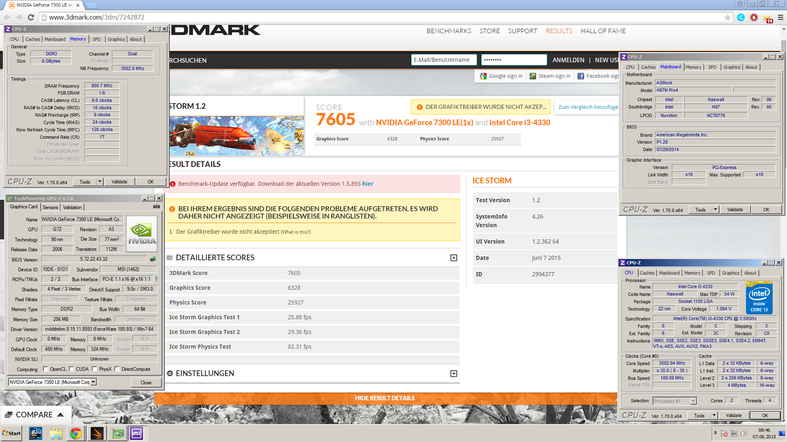Open Tools dropdown arrow in Mainboard CPU-Z

tap(715, 210)
